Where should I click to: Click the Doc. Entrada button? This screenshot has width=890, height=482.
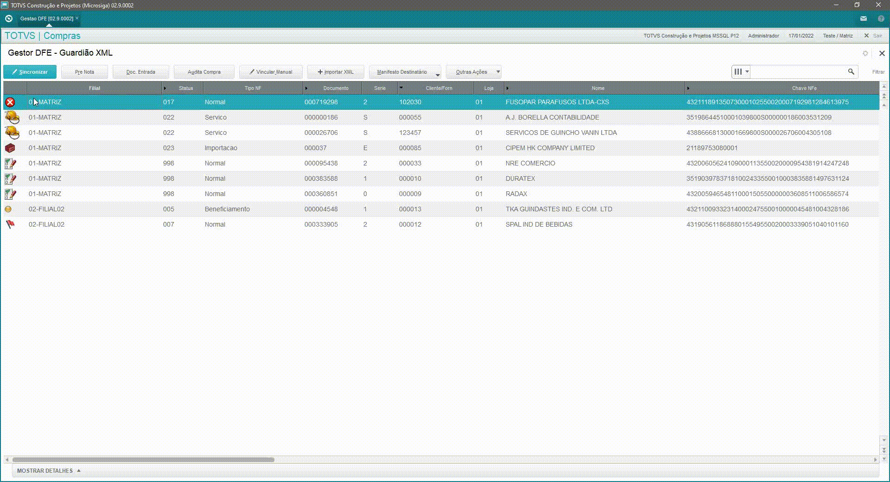pyautogui.click(x=141, y=72)
